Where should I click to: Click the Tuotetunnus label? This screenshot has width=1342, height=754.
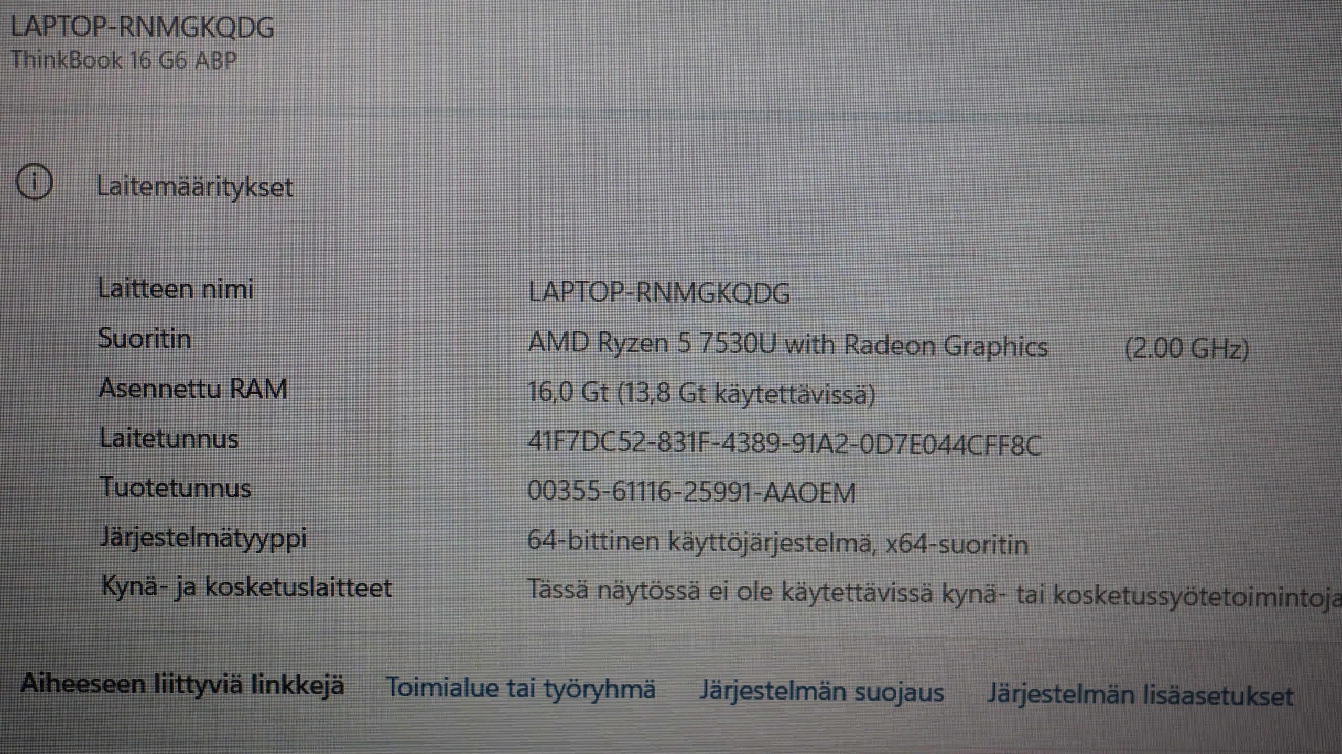click(176, 488)
